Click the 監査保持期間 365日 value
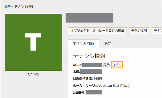 click(x=98, y=79)
